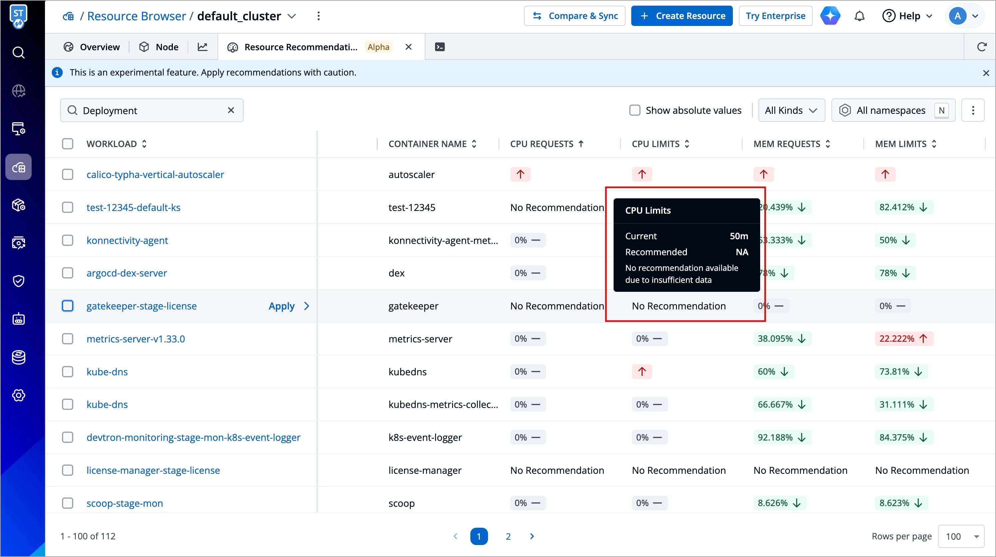The width and height of the screenshot is (996, 557).
Task: Open the terminal tab icon
Action: (x=440, y=47)
